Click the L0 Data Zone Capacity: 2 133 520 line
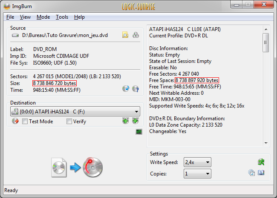The width and height of the screenshot is (277, 198). (x=186, y=125)
